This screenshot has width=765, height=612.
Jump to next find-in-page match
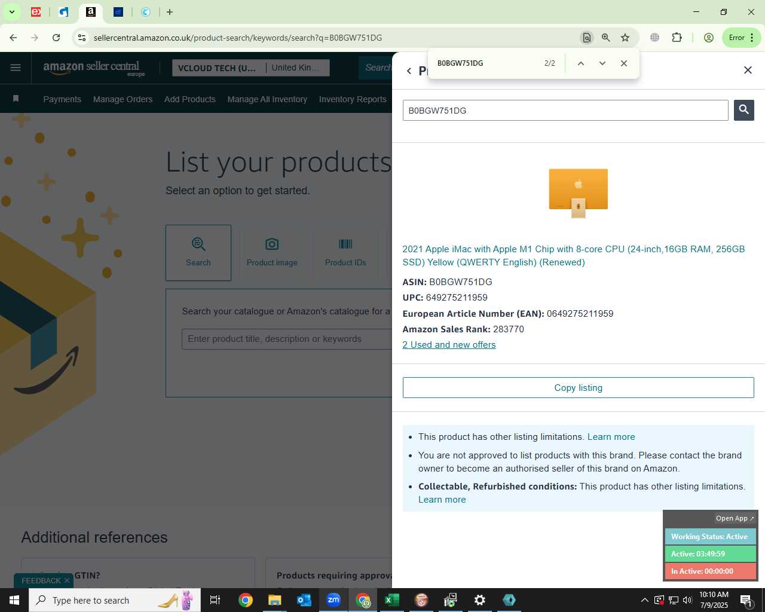[602, 63]
